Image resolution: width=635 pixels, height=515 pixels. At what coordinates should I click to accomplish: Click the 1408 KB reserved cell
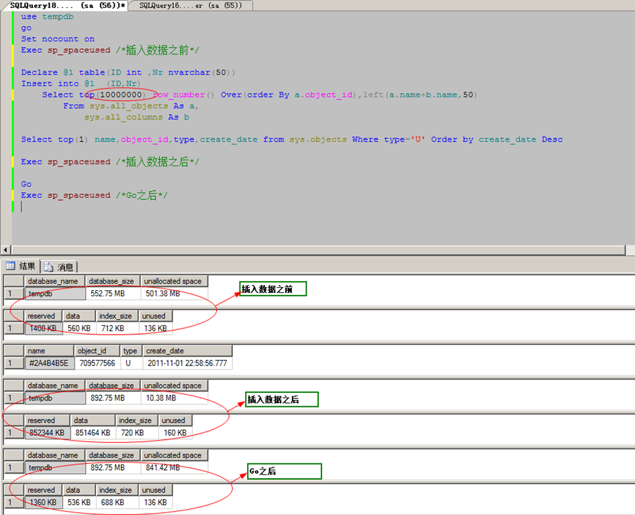tap(43, 329)
